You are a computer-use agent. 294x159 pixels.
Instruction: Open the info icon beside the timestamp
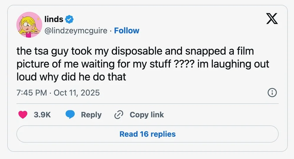pos(272,93)
